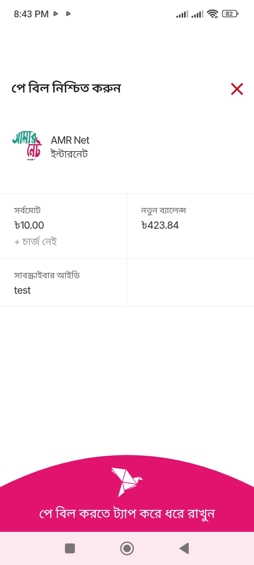Tap the first signal strength icon
This screenshot has width=254, height=565.
click(x=182, y=14)
